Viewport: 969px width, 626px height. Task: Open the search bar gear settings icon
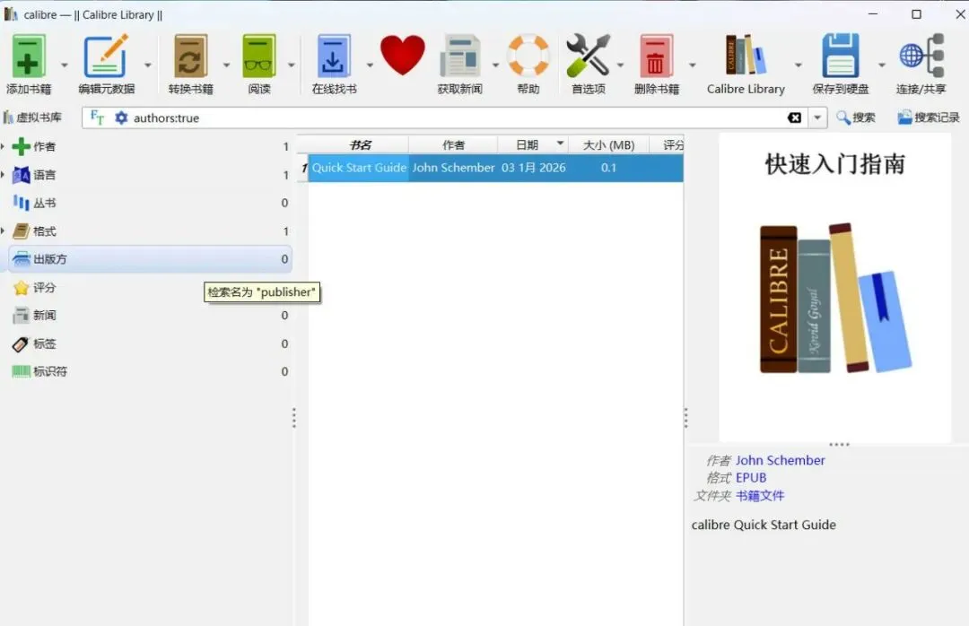[x=121, y=117]
